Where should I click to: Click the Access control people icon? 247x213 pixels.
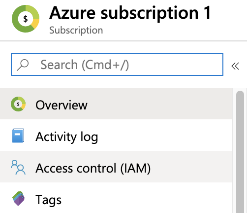(x=18, y=167)
